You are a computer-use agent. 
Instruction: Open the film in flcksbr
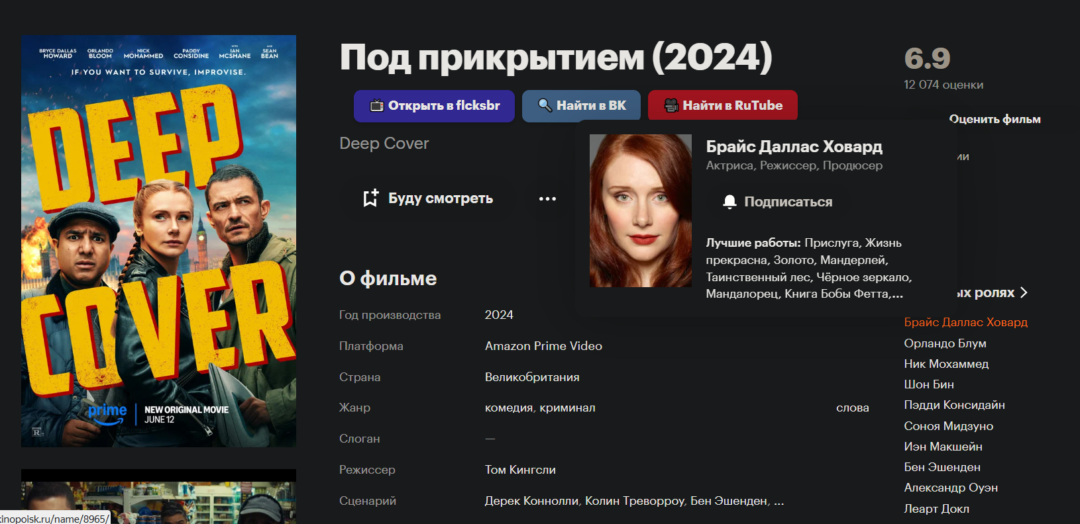coord(434,106)
